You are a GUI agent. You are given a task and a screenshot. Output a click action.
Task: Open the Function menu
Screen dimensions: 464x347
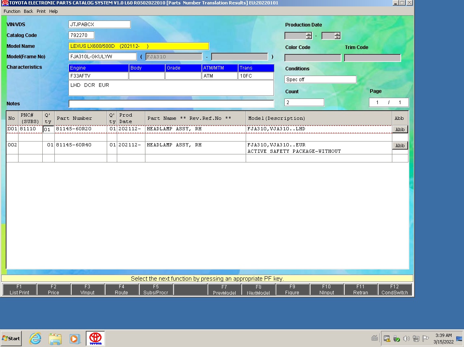point(12,11)
